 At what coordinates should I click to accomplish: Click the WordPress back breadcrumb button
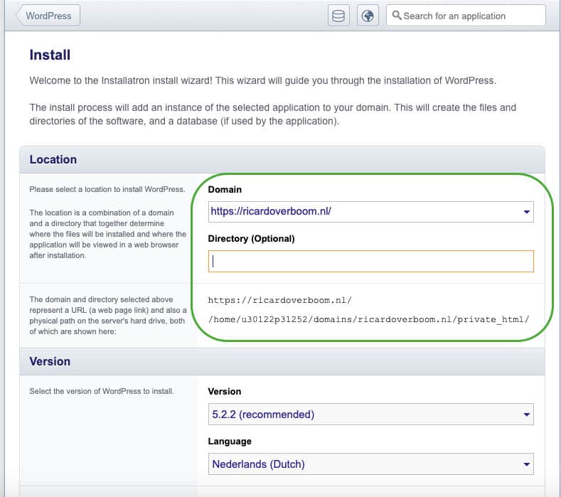pyautogui.click(x=48, y=16)
